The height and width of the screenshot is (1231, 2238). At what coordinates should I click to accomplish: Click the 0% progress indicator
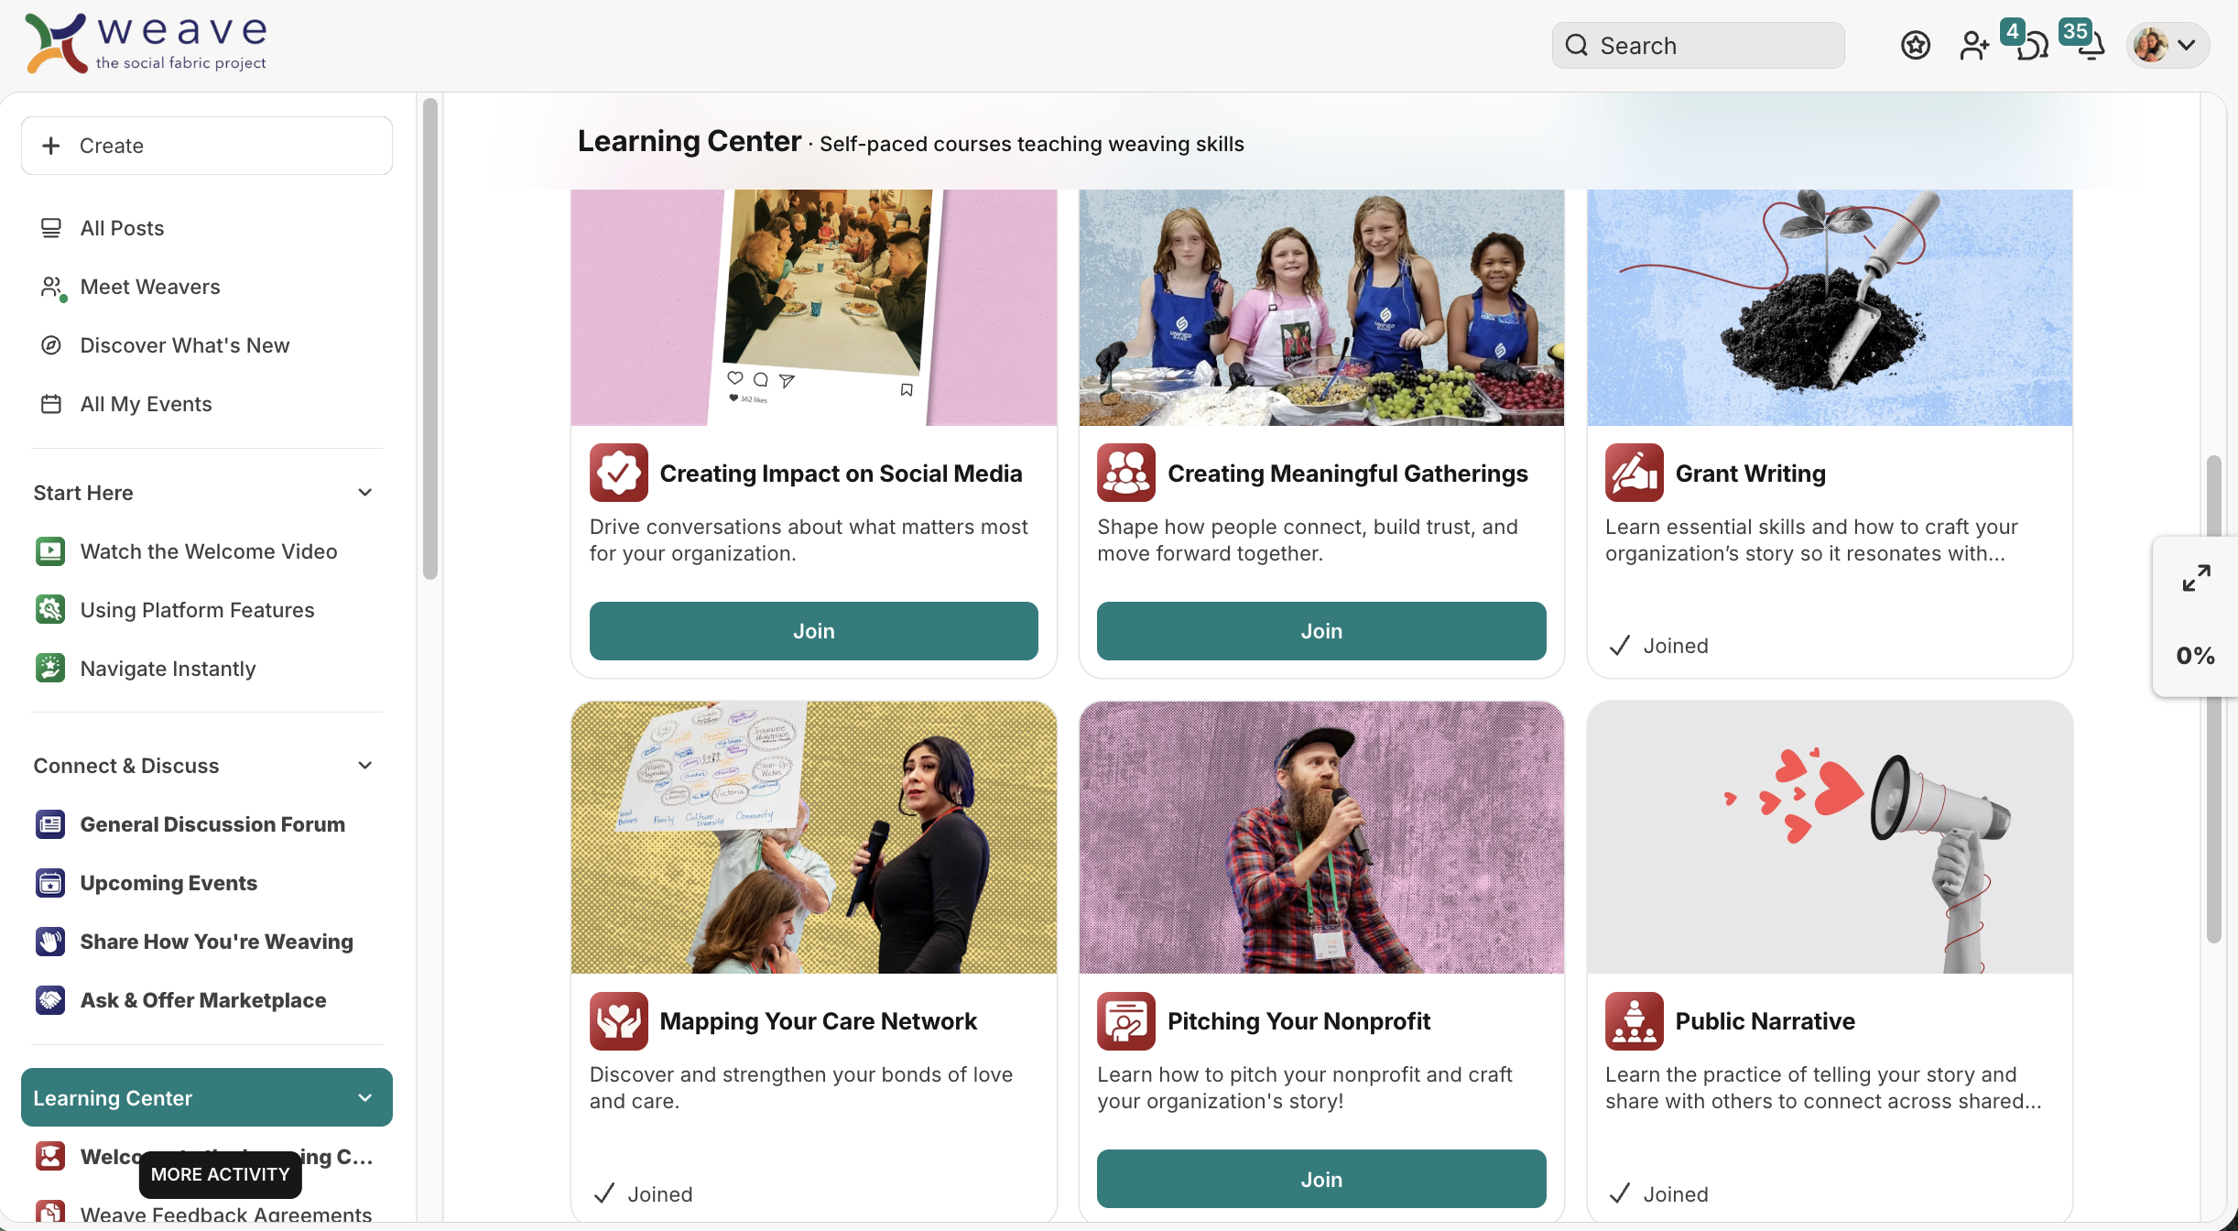pyautogui.click(x=2195, y=656)
